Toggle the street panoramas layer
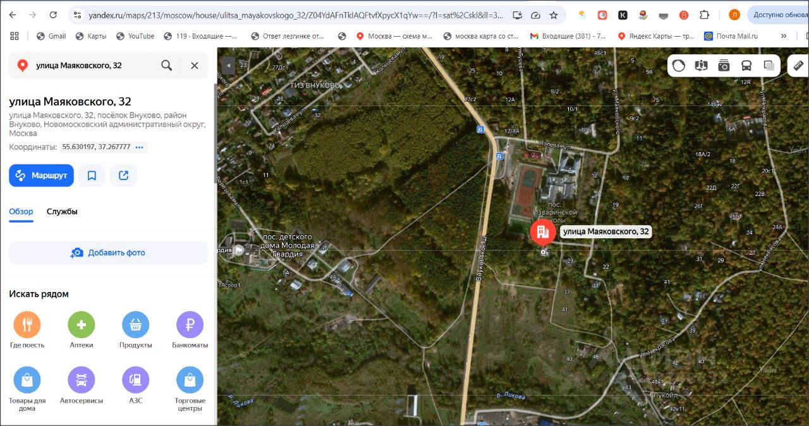809x426 pixels. click(701, 66)
